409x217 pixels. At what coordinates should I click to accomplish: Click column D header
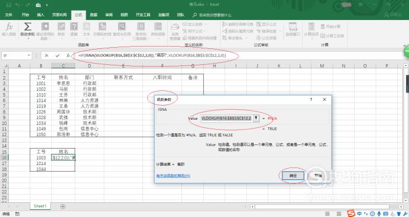89,66
